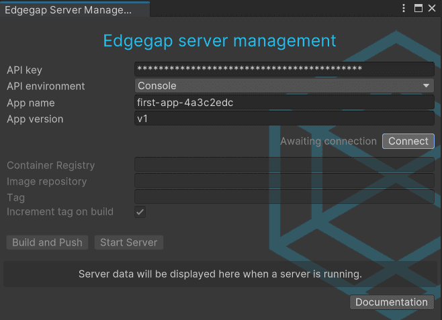Click the API environment label
This screenshot has width=442, height=320.
(46, 86)
